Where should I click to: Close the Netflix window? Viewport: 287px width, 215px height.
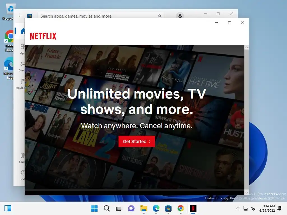coord(242,23)
